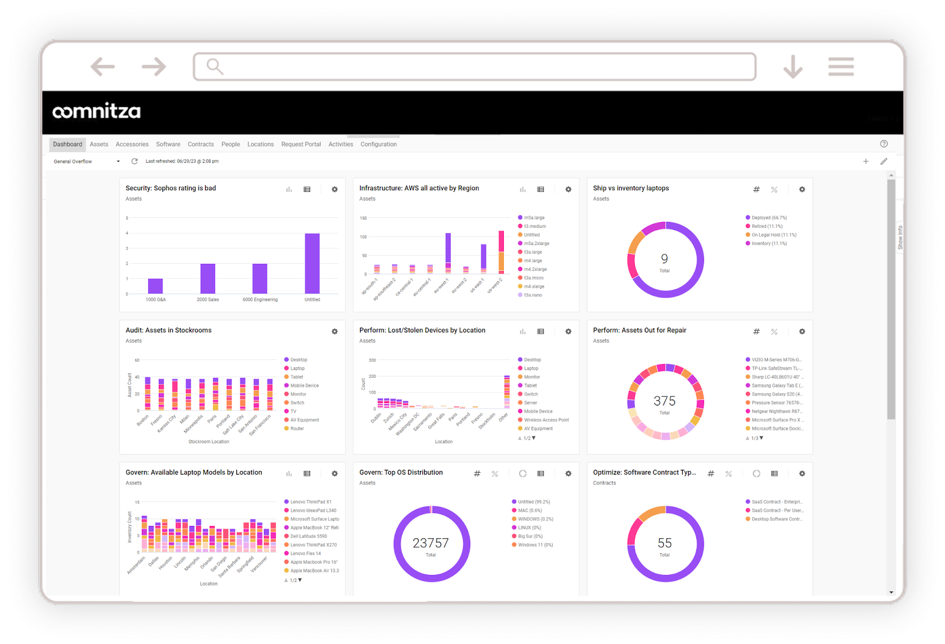The width and height of the screenshot is (945, 644).
Task: Show bar chart view on AWS by Region widget
Action: [x=523, y=189]
